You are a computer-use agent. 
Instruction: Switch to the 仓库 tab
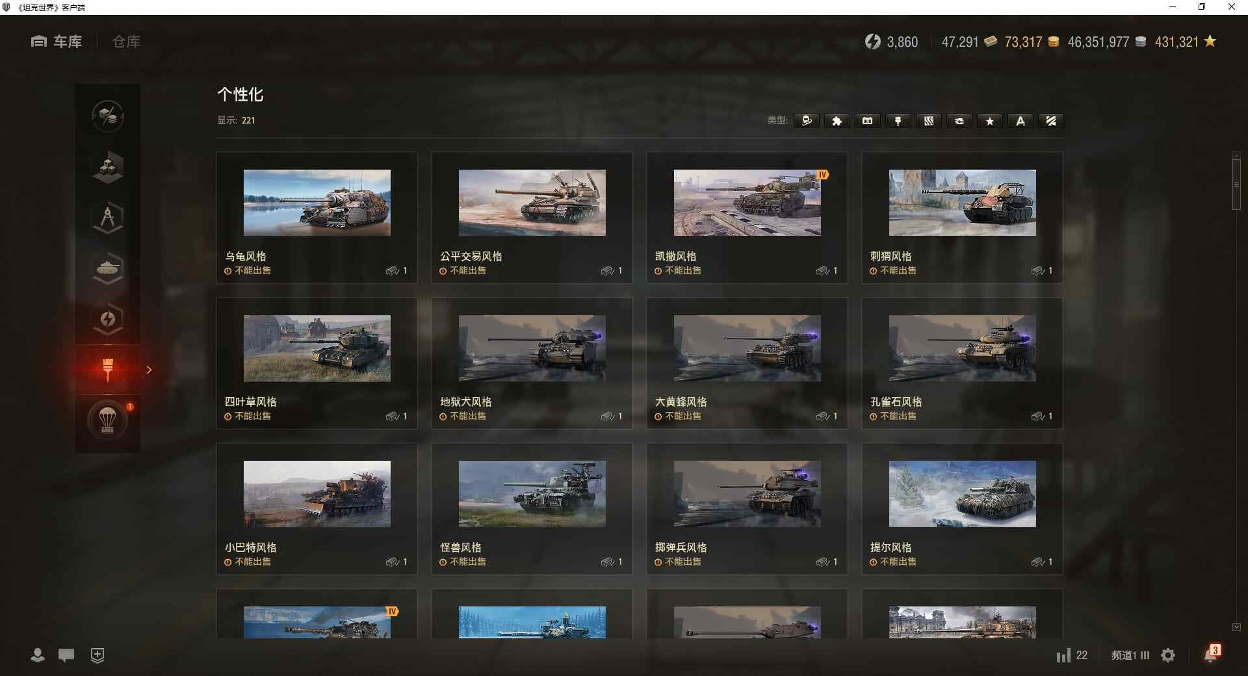[125, 41]
